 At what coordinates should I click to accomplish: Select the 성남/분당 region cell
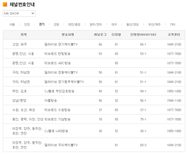click(19, 101)
